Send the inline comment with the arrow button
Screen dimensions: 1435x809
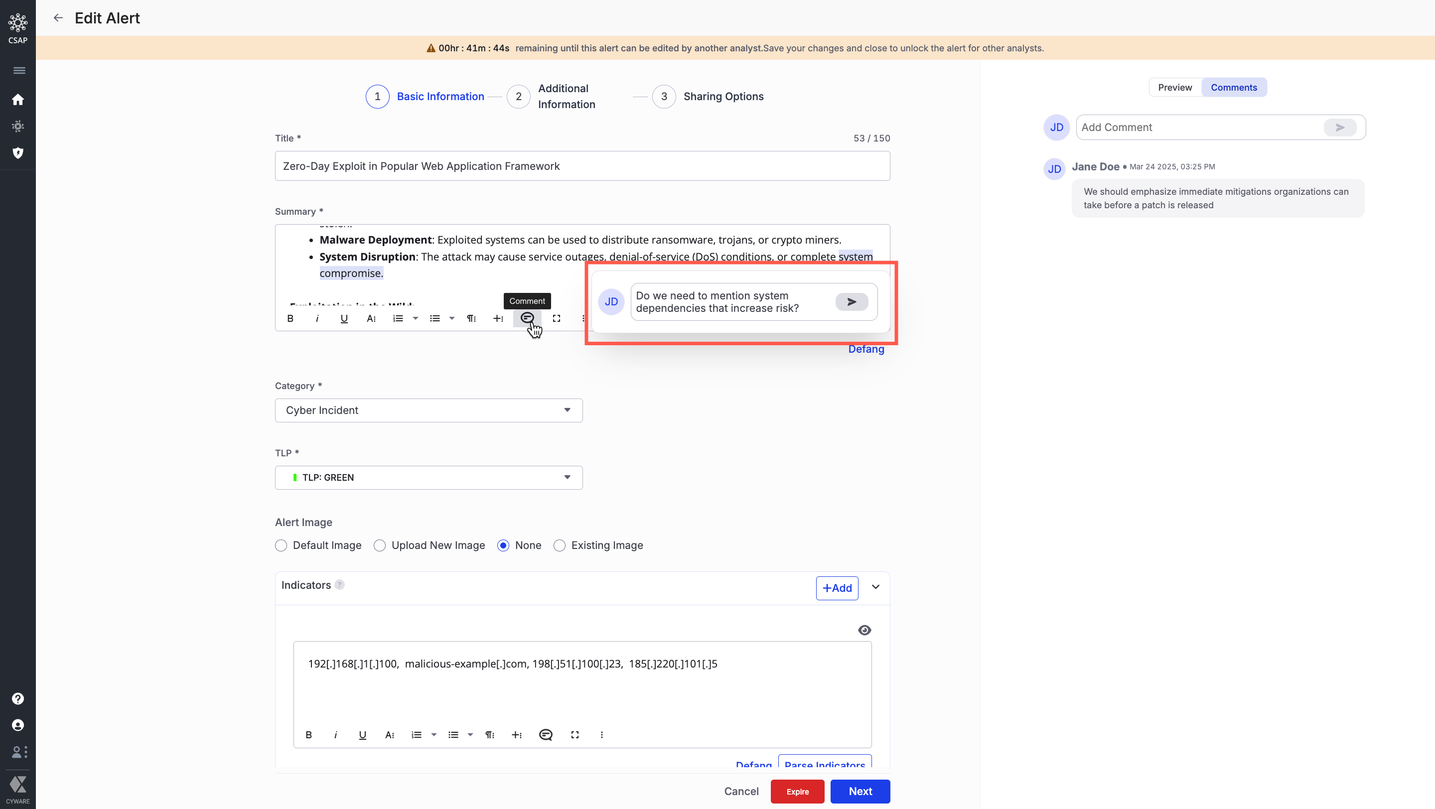851,302
